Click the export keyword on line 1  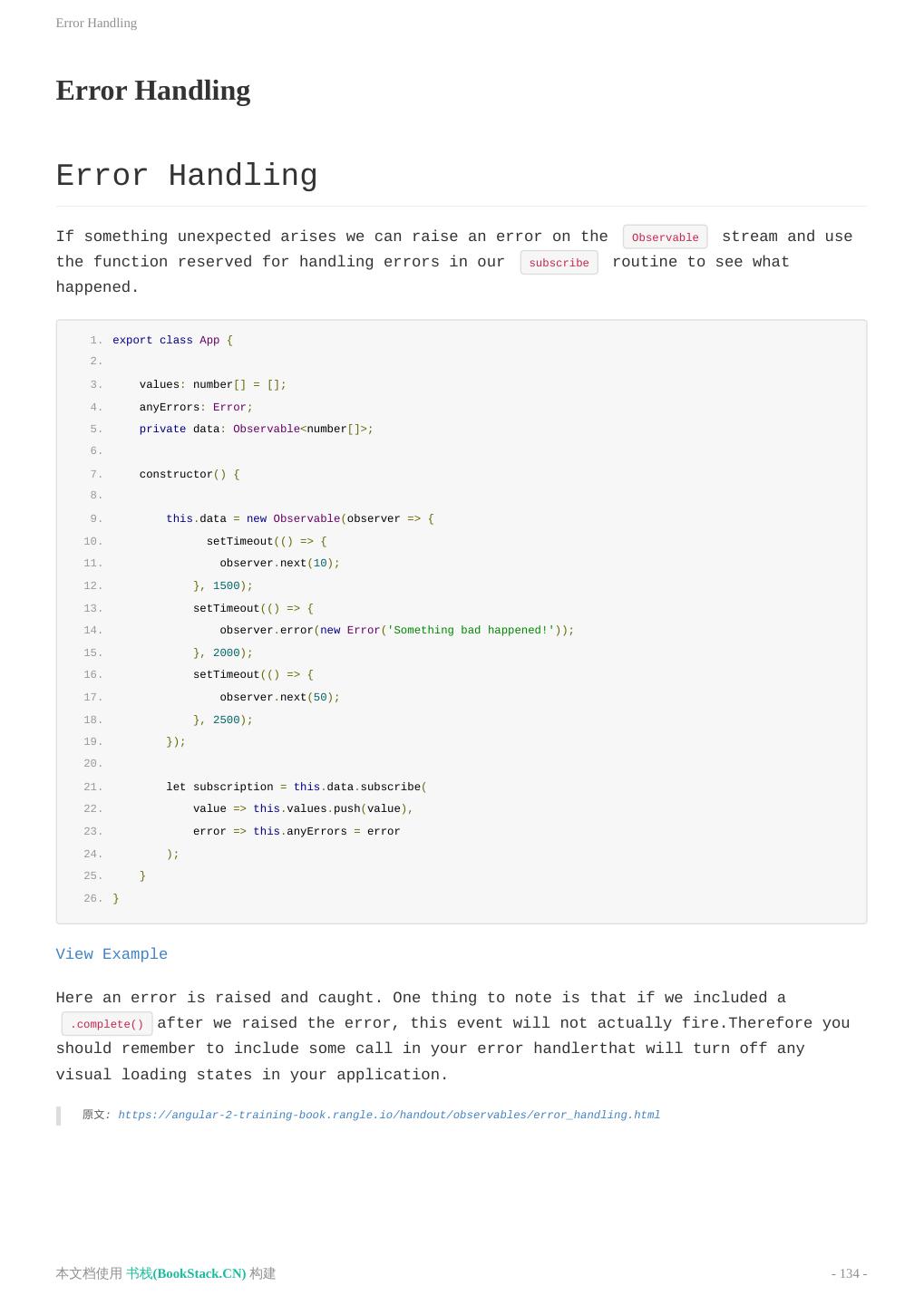click(x=132, y=340)
